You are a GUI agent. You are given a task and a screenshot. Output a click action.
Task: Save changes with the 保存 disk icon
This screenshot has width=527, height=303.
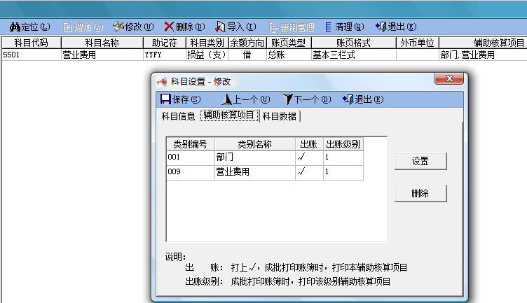[x=165, y=99]
